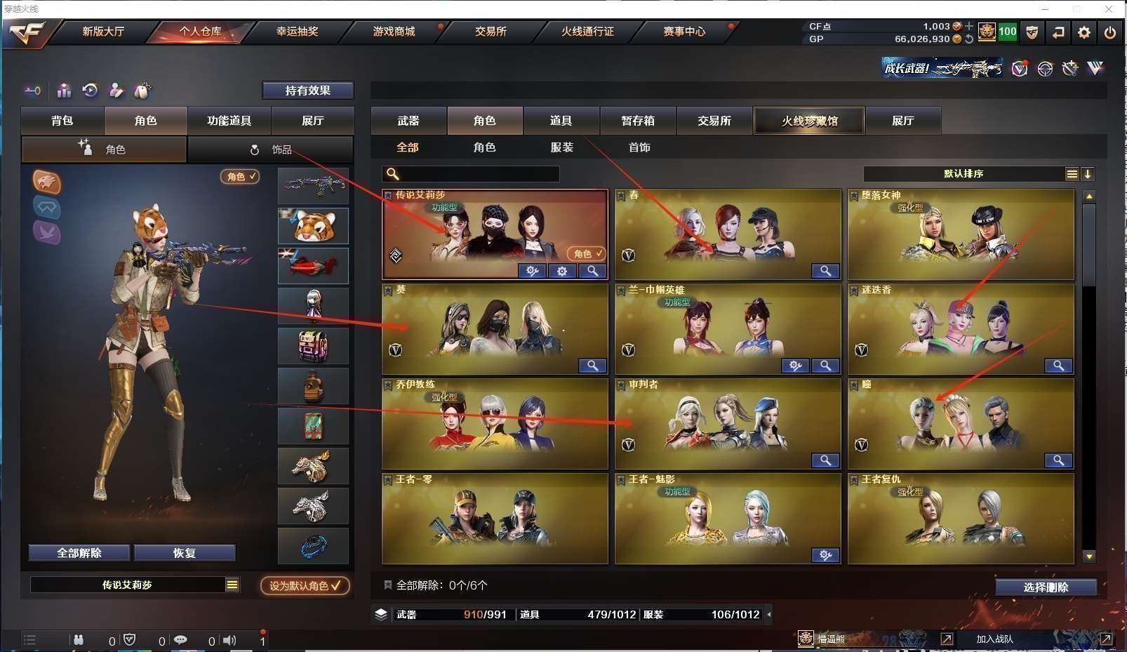The height and width of the screenshot is (652, 1127).
Task: Toggle the 角色 check on preview
Action: 240,177
